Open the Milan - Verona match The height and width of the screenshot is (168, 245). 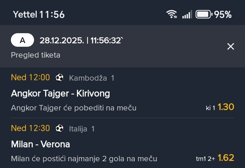point(40,144)
